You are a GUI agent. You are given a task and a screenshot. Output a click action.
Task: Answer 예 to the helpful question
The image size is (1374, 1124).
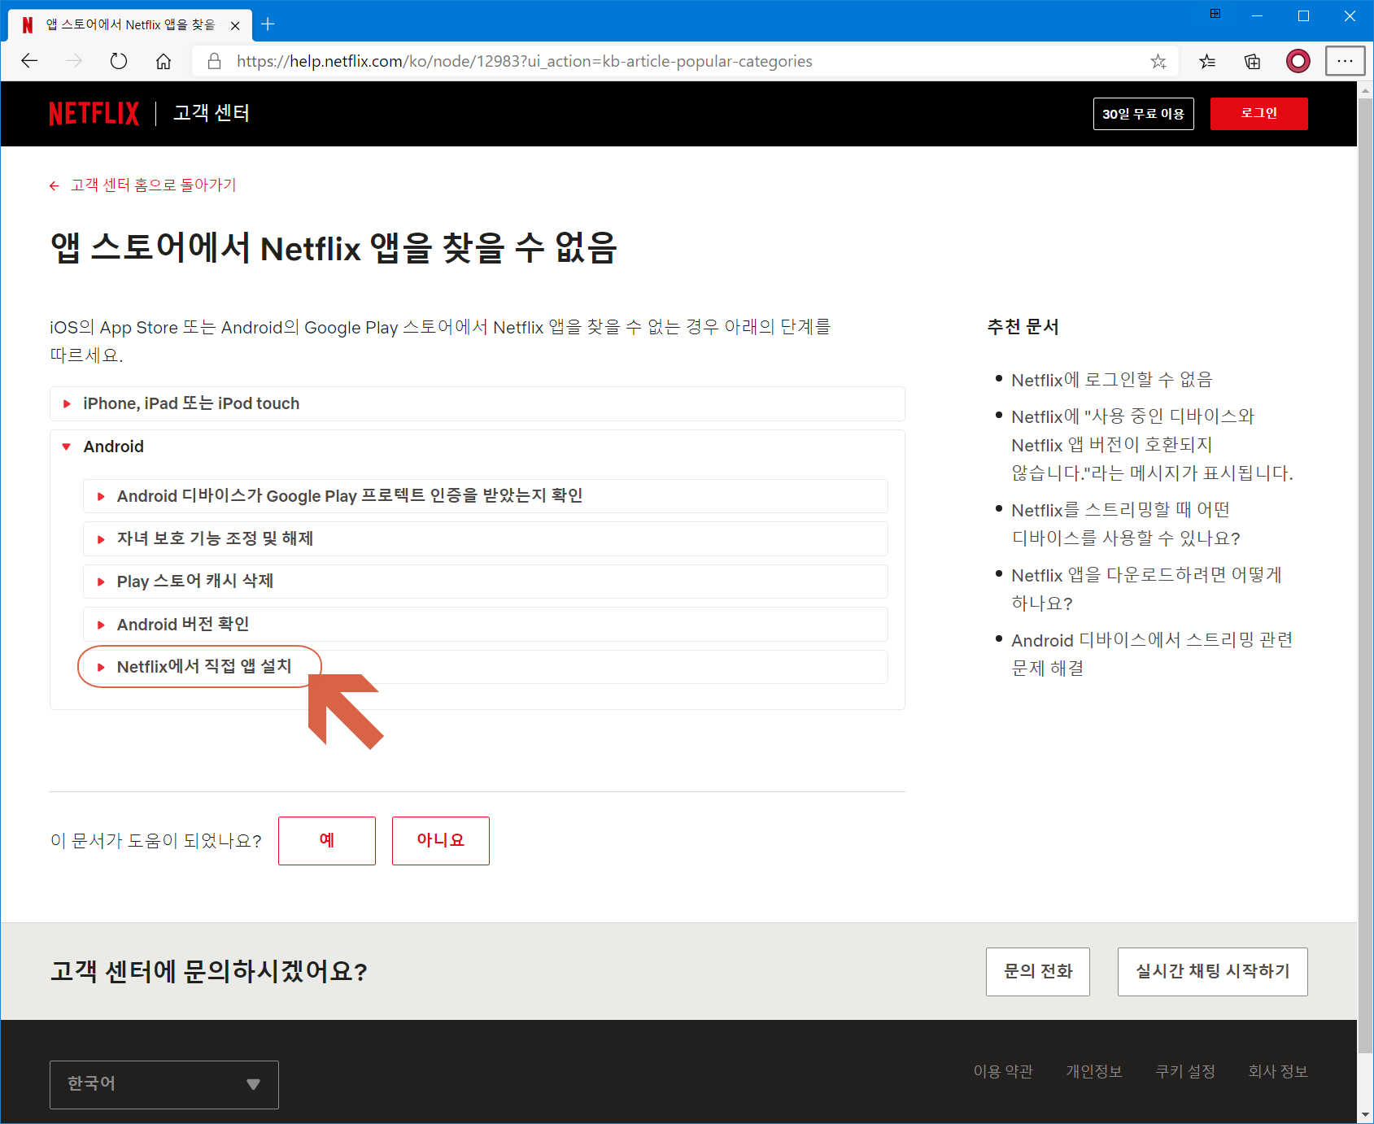point(327,841)
